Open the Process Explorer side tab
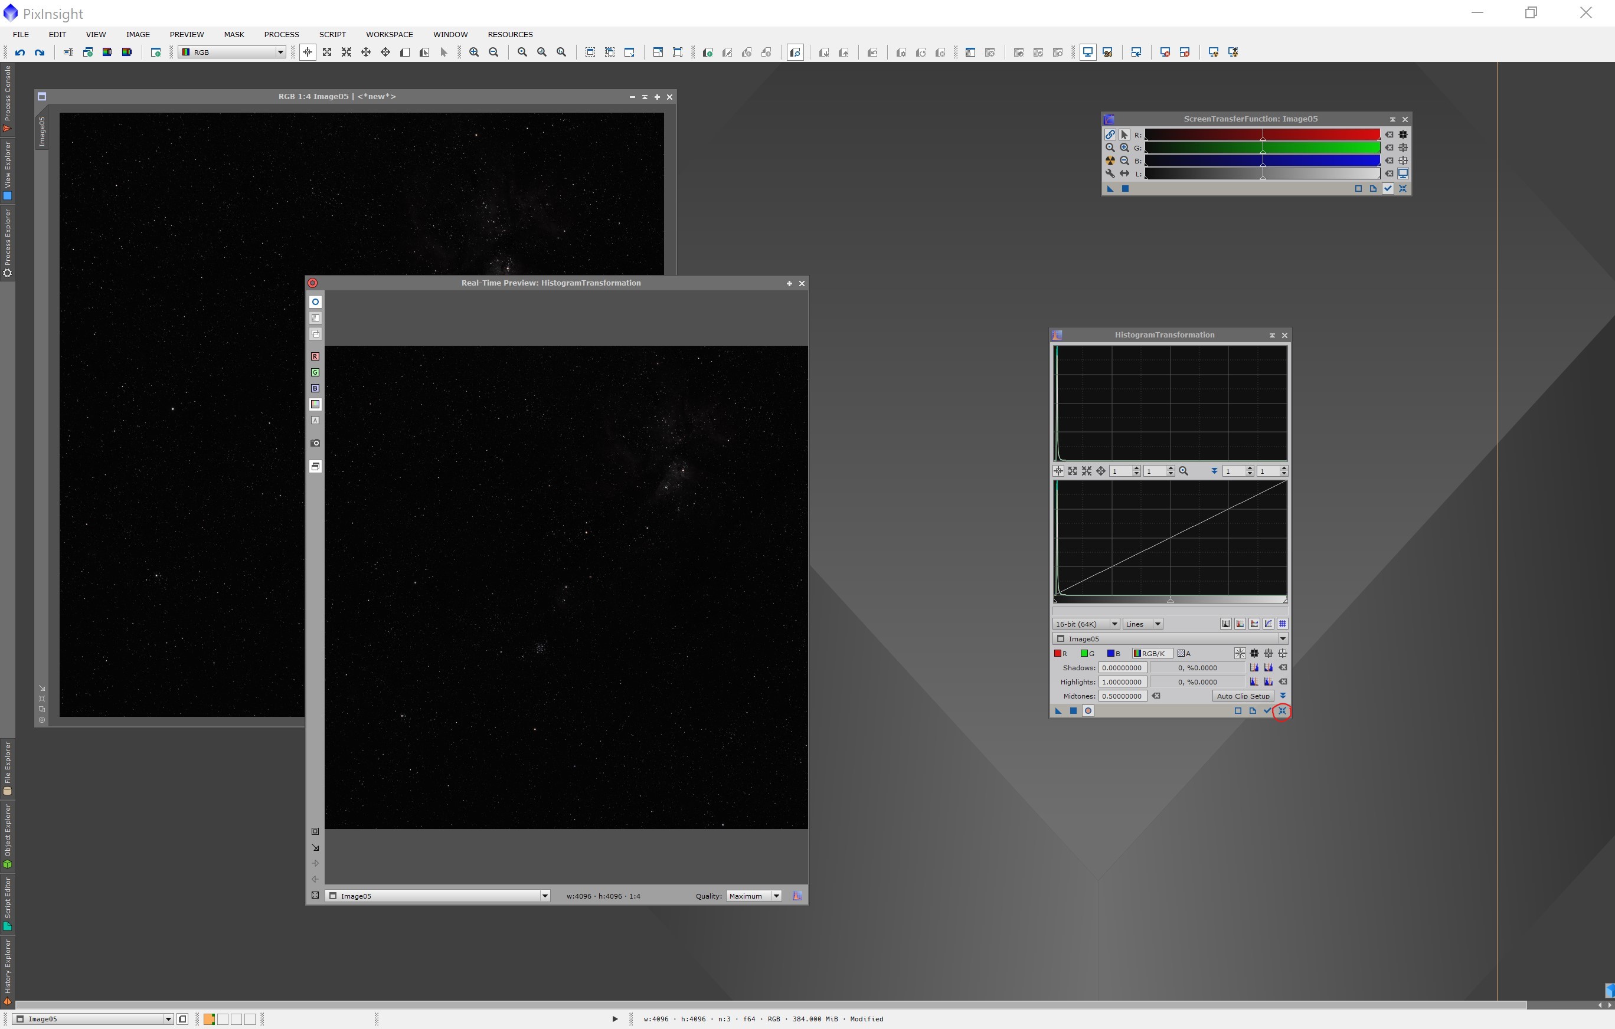The height and width of the screenshot is (1029, 1615). click(x=7, y=242)
